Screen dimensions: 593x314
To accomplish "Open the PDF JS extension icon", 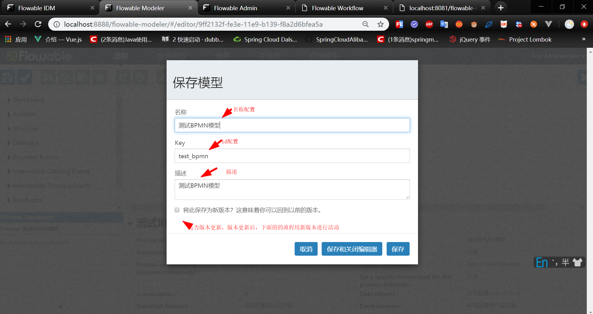I will point(504,24).
